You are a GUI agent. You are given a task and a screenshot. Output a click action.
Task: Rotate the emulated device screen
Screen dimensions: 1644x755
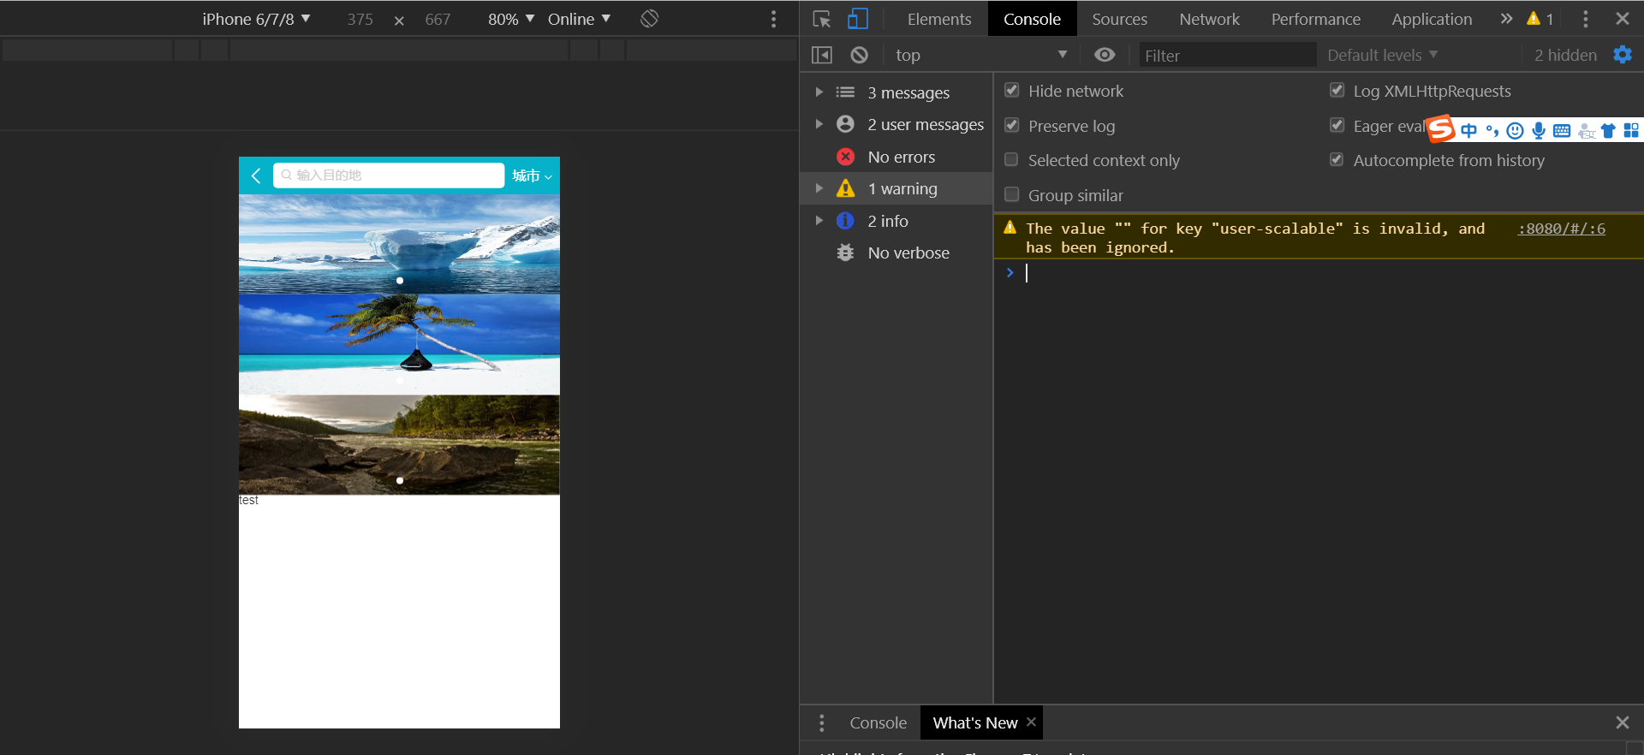pos(649,19)
